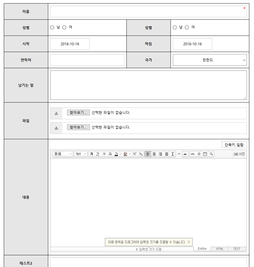The image size is (254, 267).
Task: Apply font color with underlined 가 icon
Action: (x=116, y=154)
